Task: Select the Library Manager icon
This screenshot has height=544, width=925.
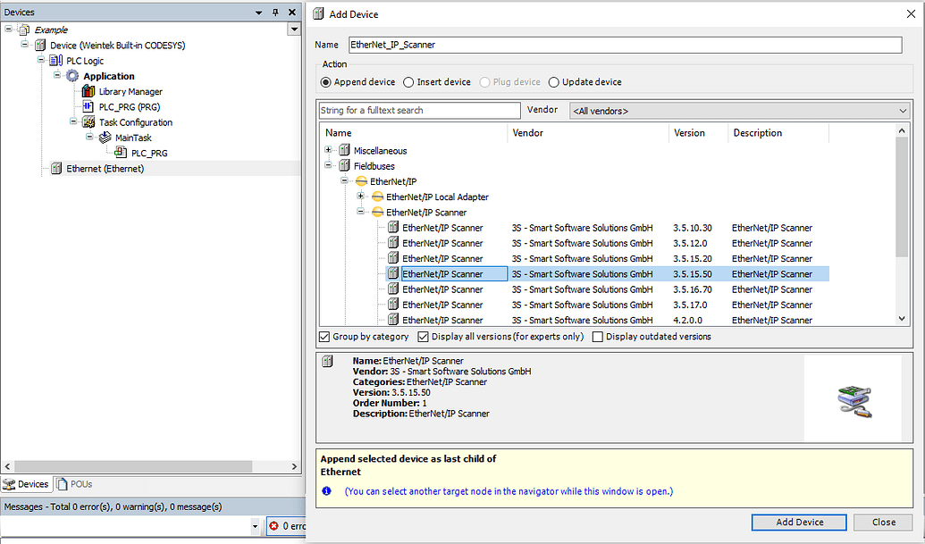Action: coord(88,91)
